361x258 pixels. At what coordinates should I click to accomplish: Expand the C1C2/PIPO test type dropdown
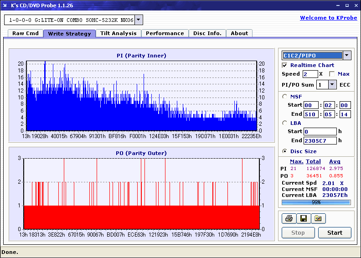click(x=347, y=56)
